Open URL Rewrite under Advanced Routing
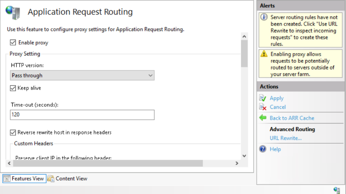This screenshot has height=194, width=346. (286, 138)
